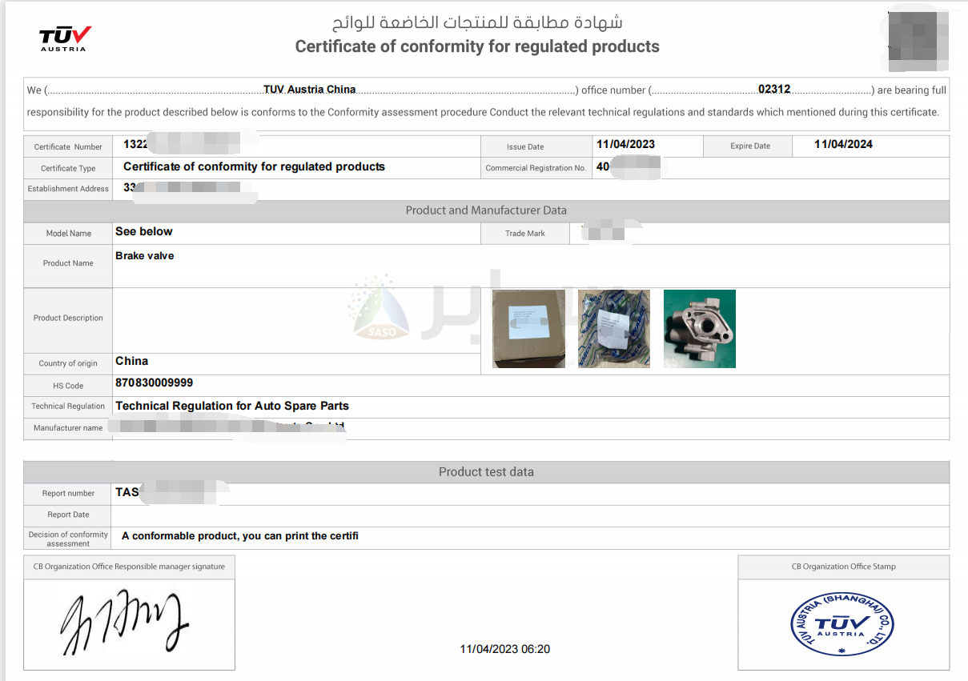Click the 'CB Organization Office Stamp' header
The height and width of the screenshot is (681, 968).
[x=844, y=567]
